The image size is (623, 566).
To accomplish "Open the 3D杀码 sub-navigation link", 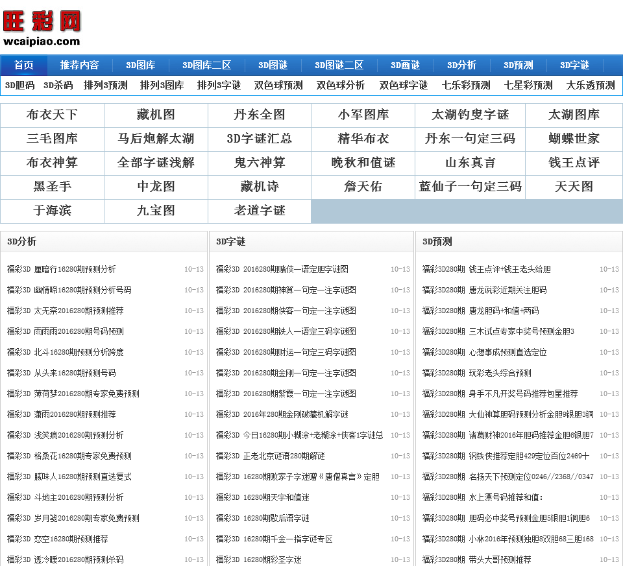I will coord(58,86).
